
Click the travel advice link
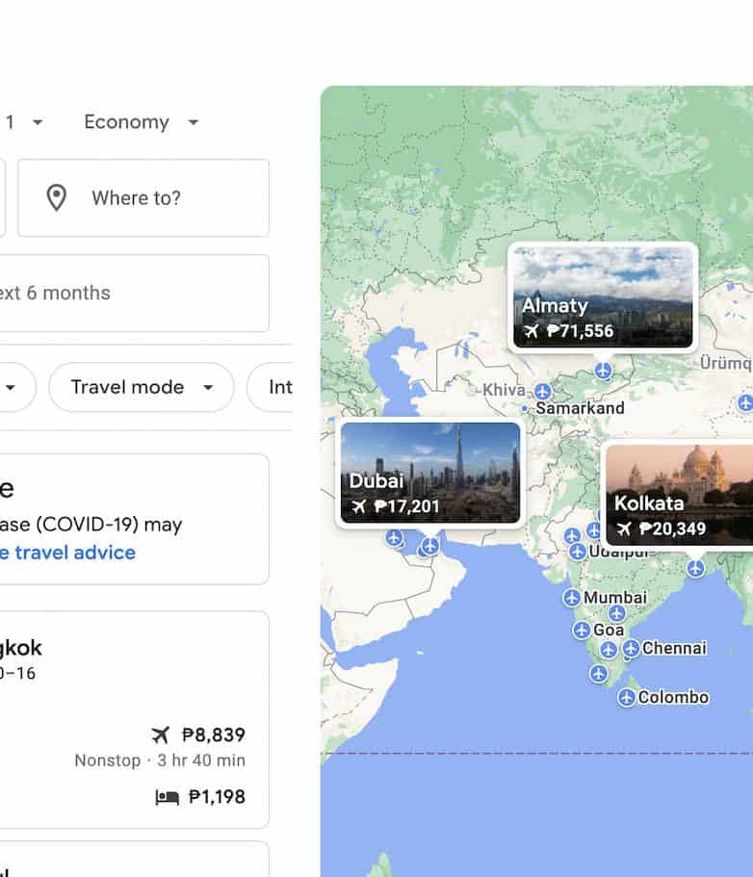click(x=67, y=553)
